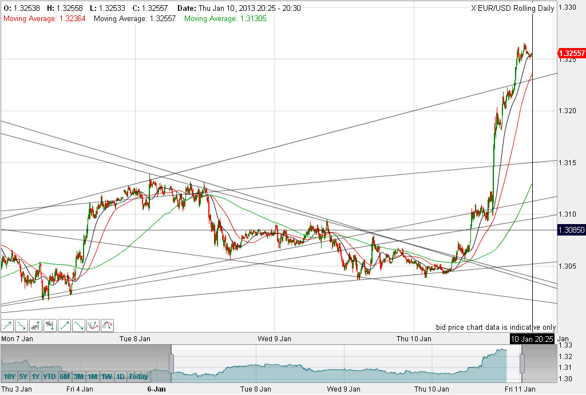Click the Fri 11 Jan navigator axis label
This screenshot has width=586, height=395.
pos(520,389)
